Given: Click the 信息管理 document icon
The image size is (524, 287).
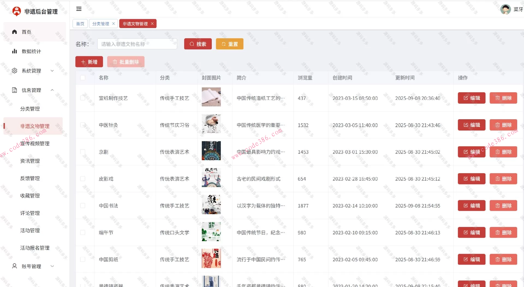Looking at the screenshot, I should pyautogui.click(x=14, y=90).
